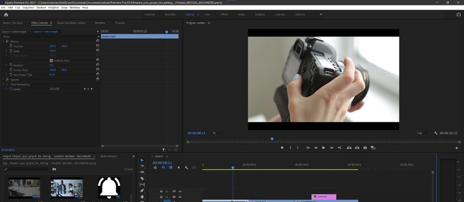This screenshot has height=202, width=464.
Task: Toggle nest-or-individual-clips insert mode
Action: click(x=155, y=167)
